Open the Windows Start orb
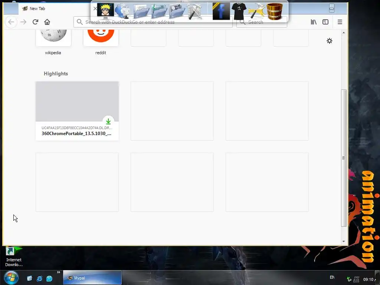Image resolution: width=380 pixels, height=285 pixels. coord(11,278)
